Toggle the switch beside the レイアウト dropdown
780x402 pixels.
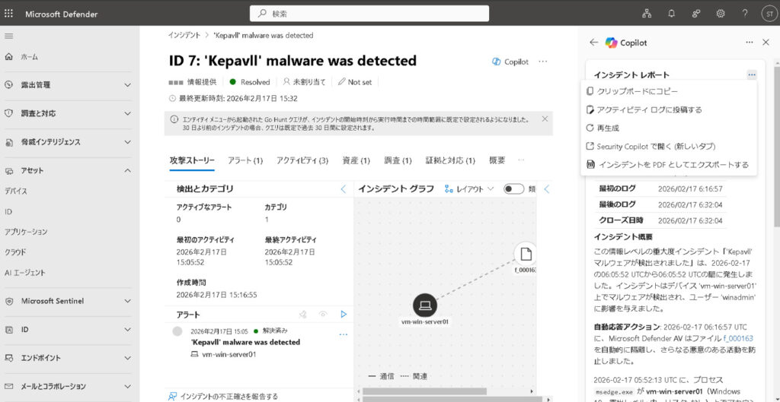(513, 188)
